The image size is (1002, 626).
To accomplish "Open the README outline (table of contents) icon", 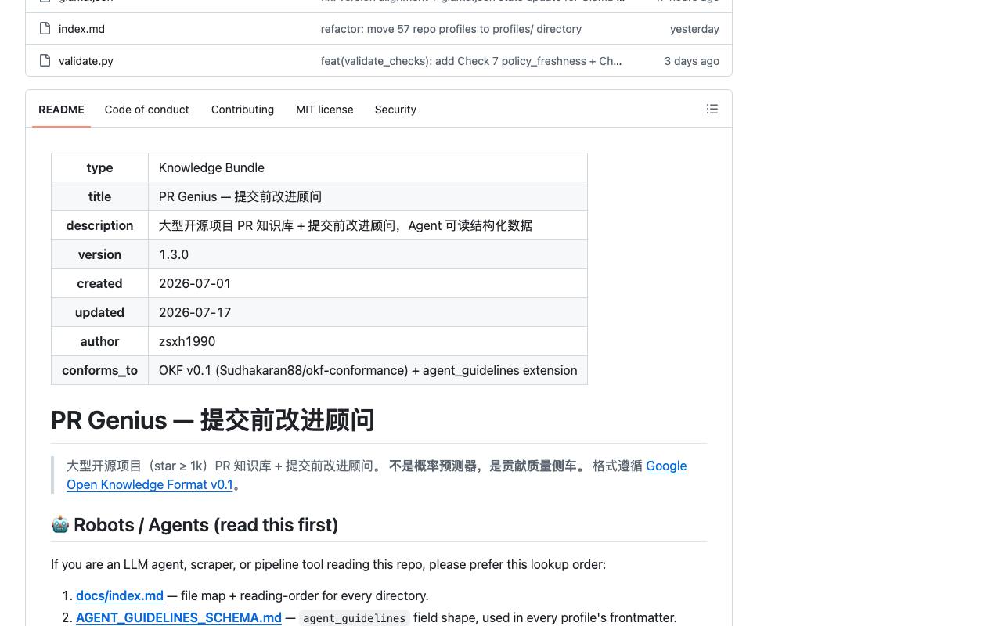I will point(712,110).
